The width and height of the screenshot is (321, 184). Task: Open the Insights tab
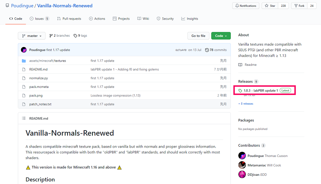pyautogui.click(x=190, y=19)
